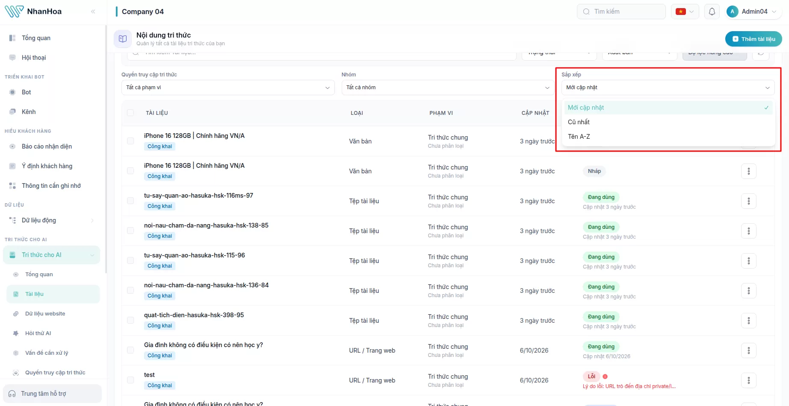
Task: Select checkbox of noi-nau-cham-da-nang-hasuka-hsk-138-85
Action: pos(130,231)
